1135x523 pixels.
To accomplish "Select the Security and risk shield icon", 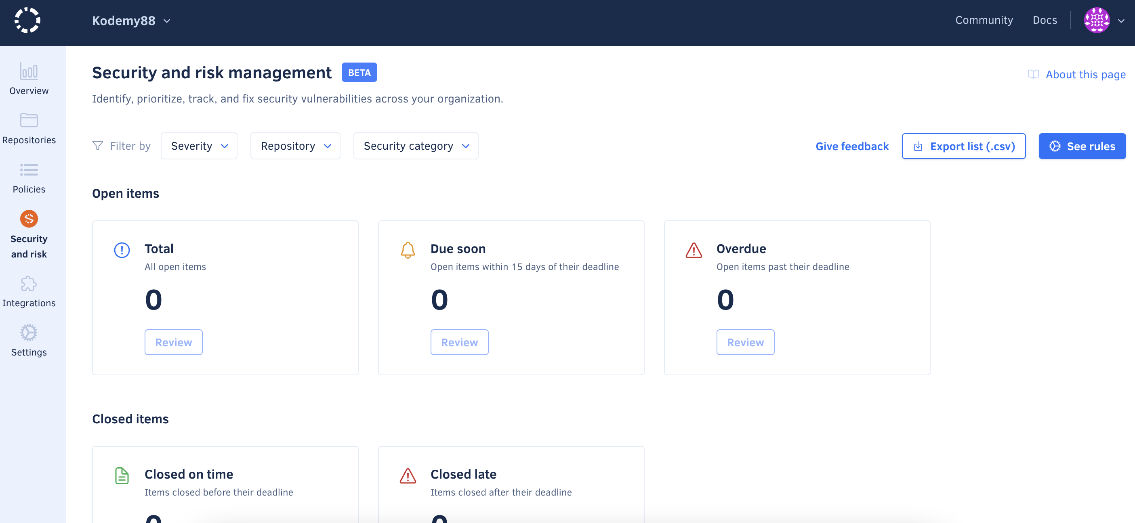I will coord(29,219).
